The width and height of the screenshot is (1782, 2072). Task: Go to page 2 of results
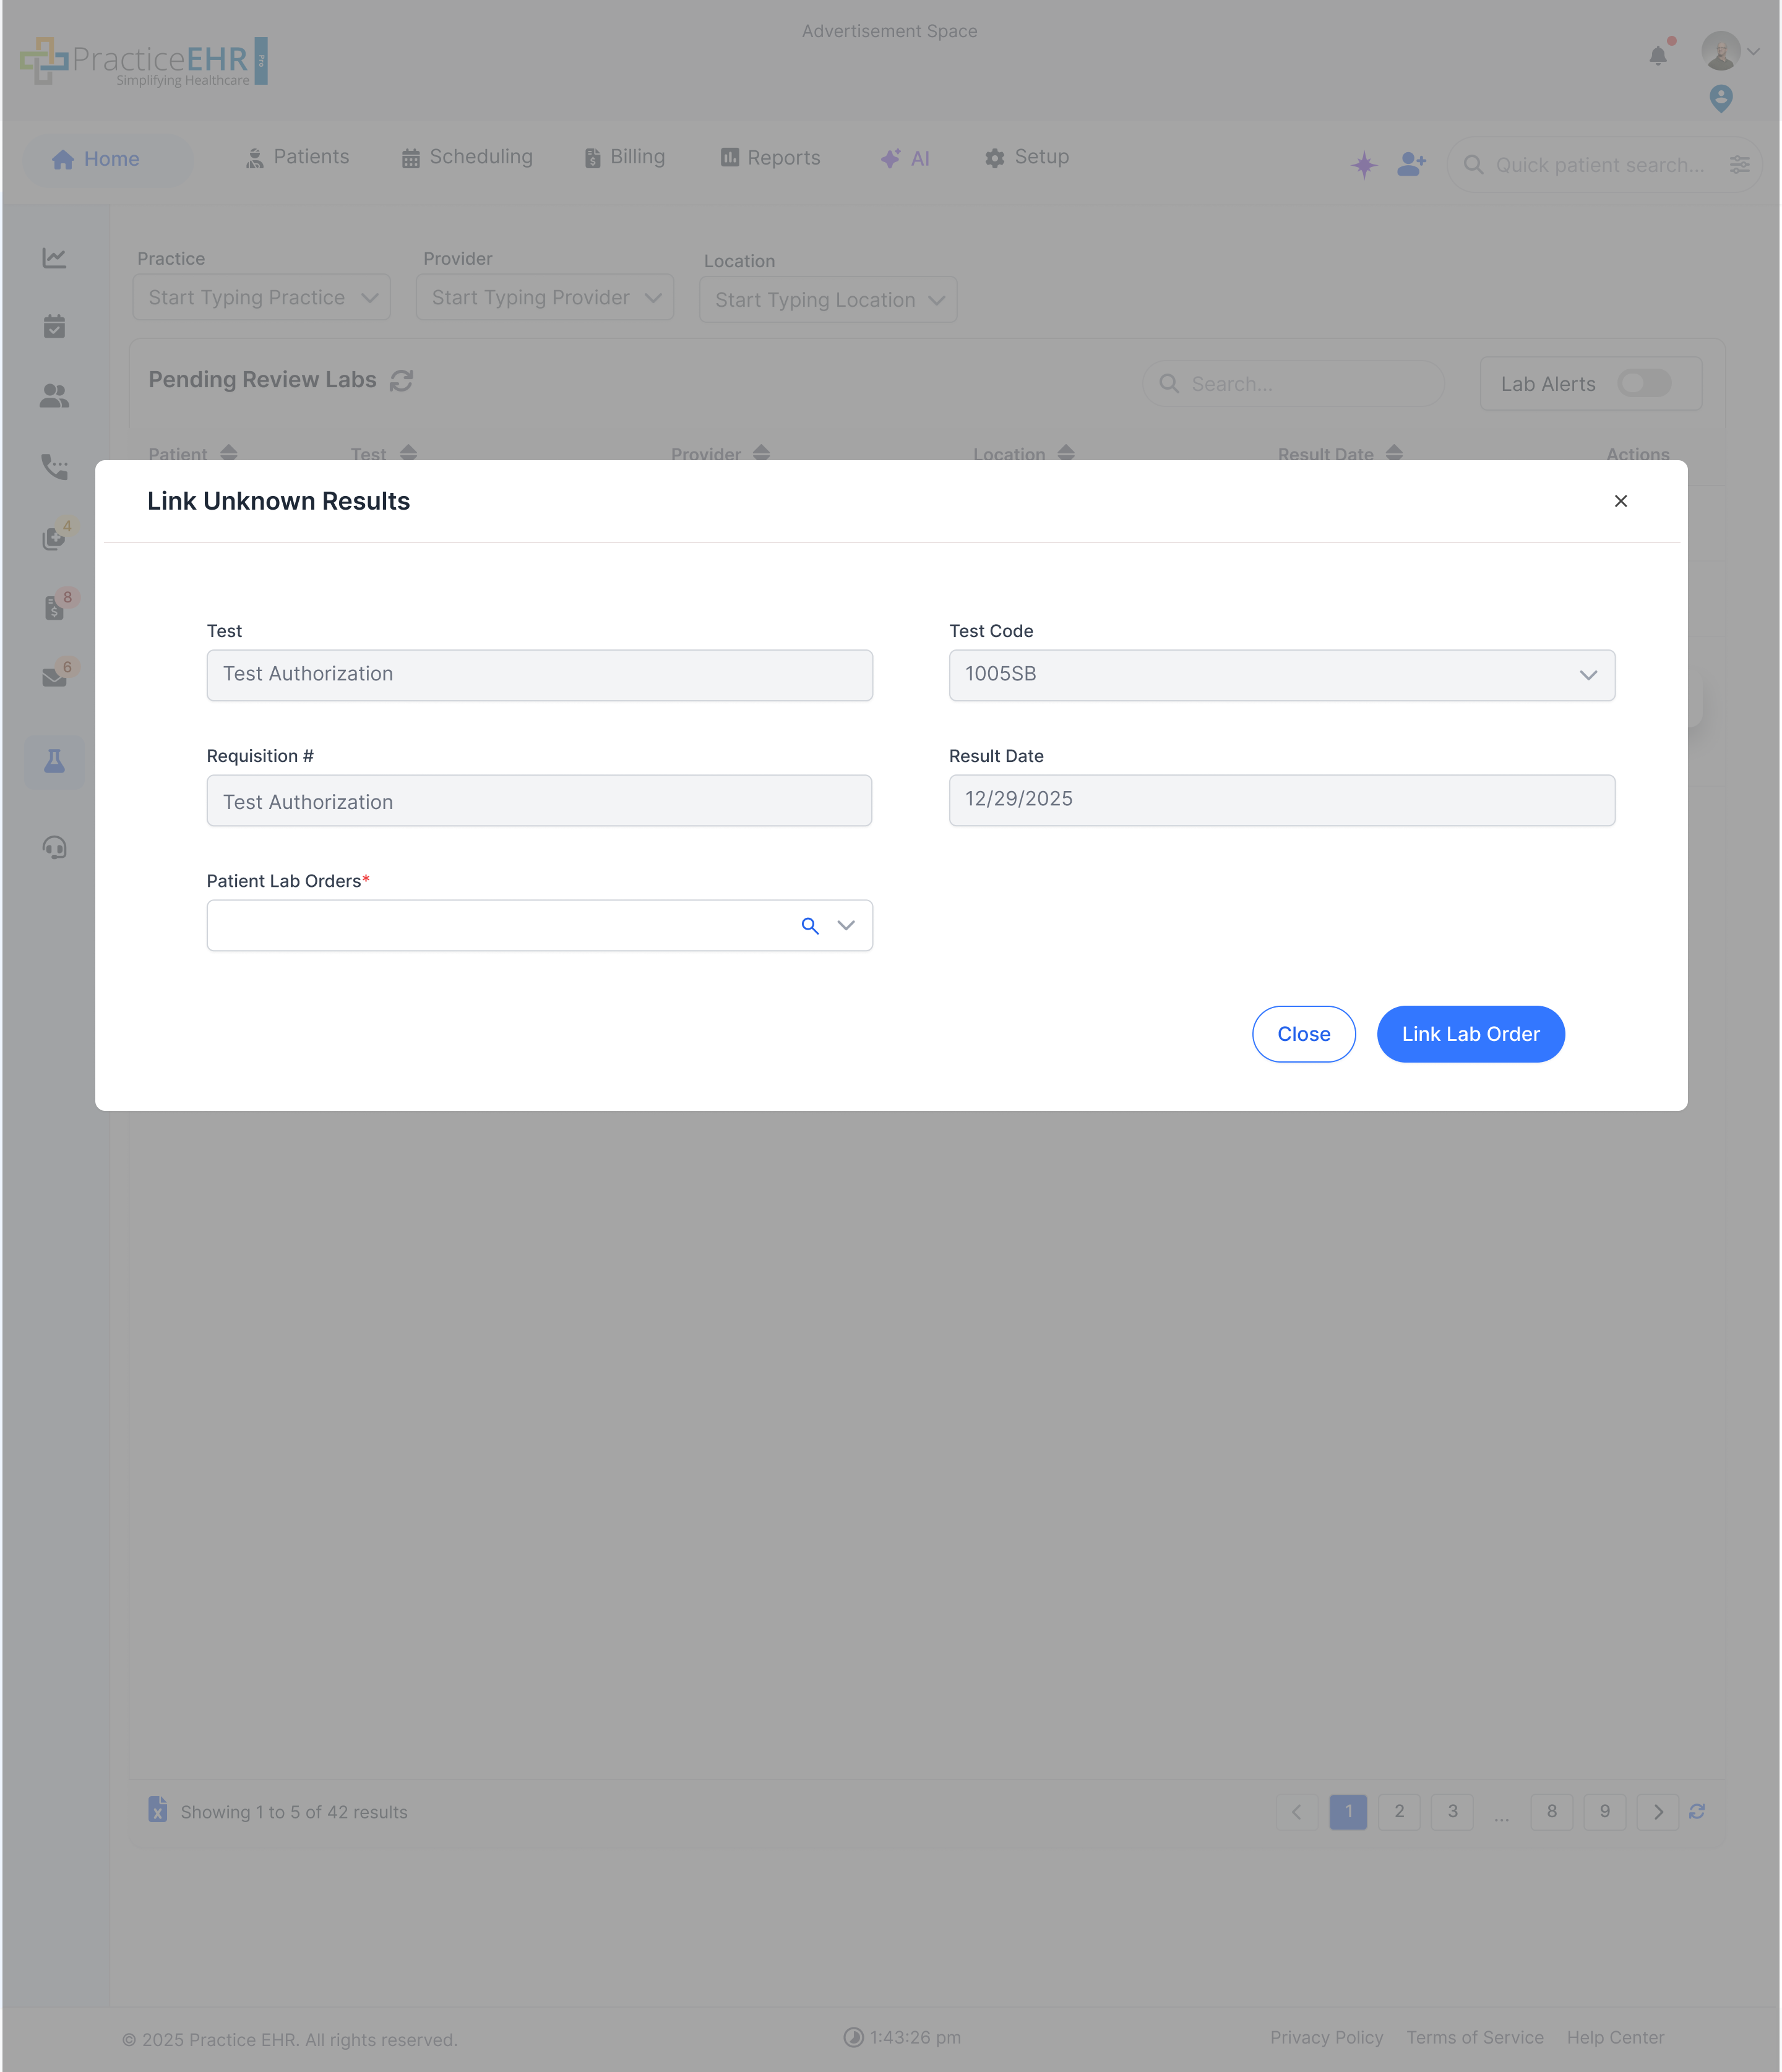(1399, 1811)
